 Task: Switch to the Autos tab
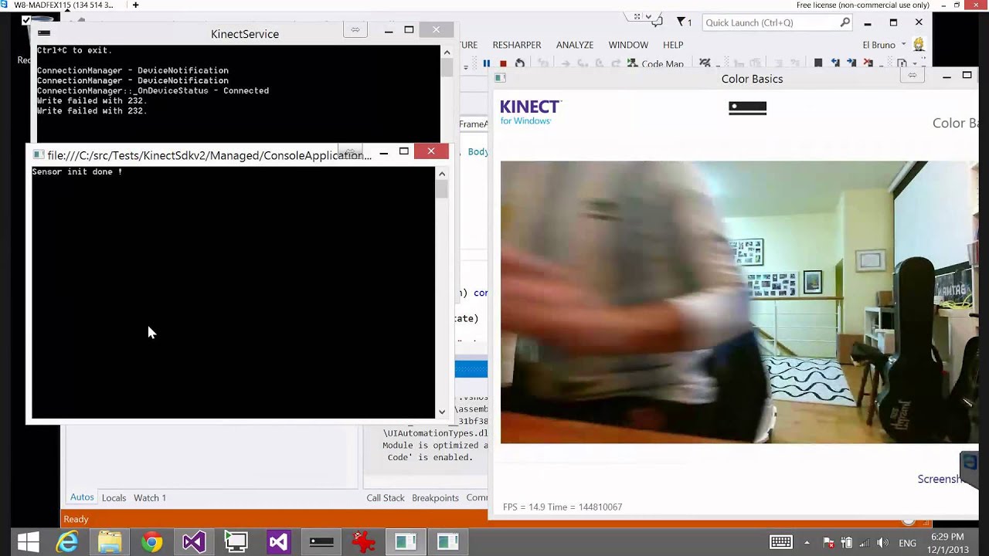click(x=82, y=497)
